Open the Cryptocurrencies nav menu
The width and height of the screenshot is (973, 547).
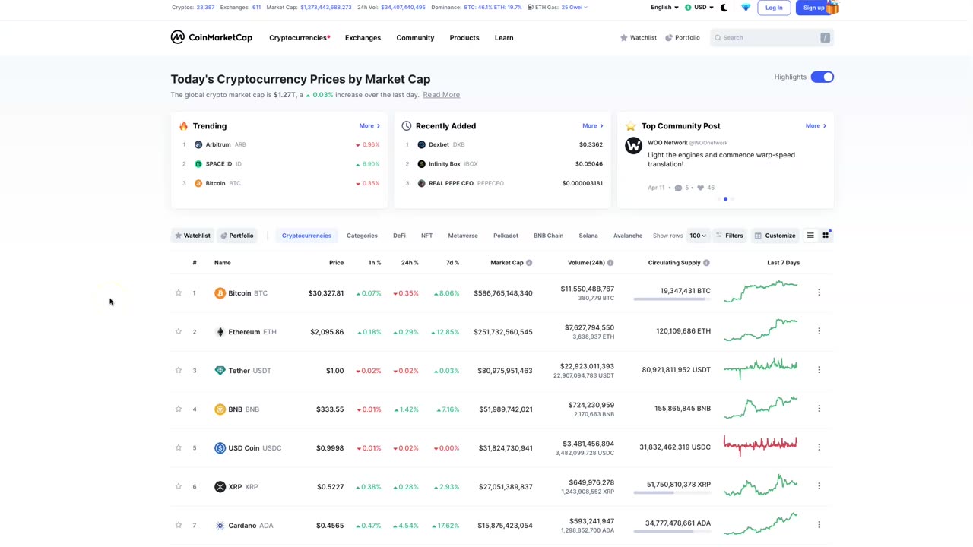pos(300,37)
